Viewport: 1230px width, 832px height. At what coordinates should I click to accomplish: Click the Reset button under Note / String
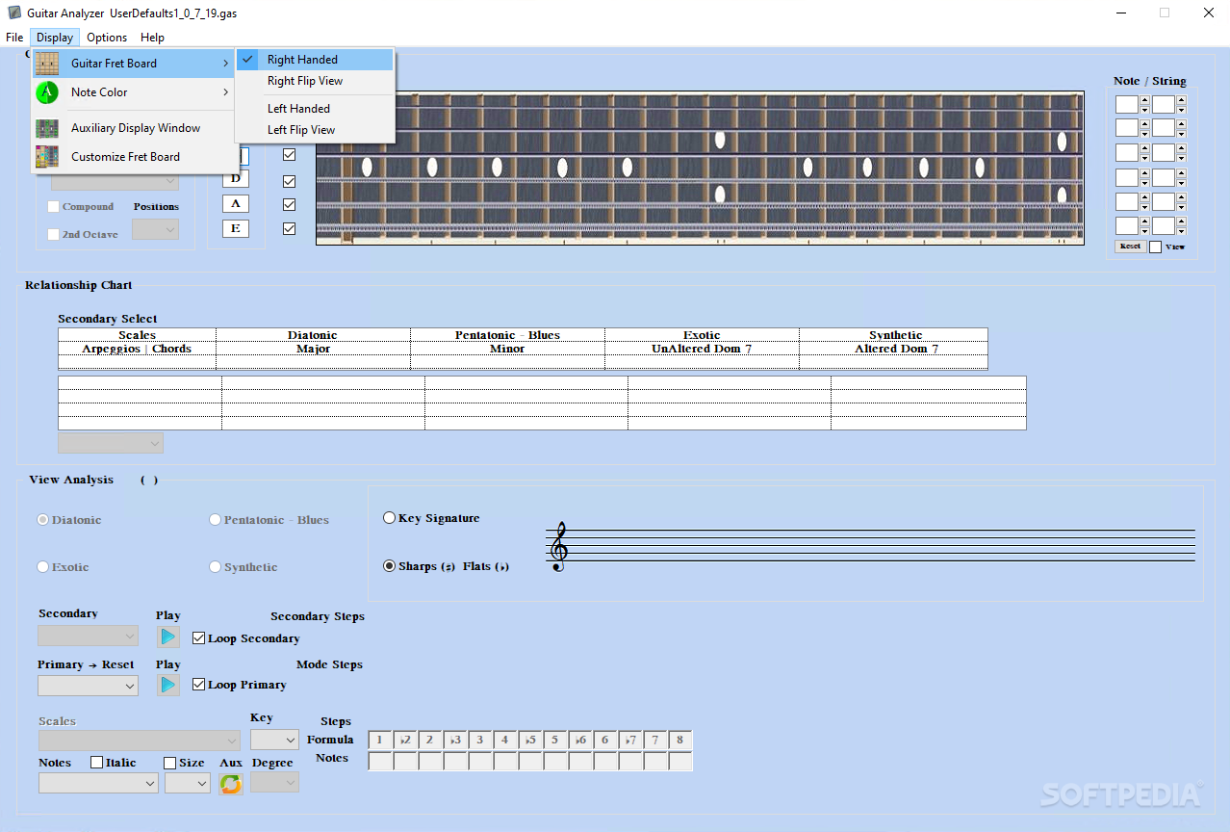pos(1131,247)
